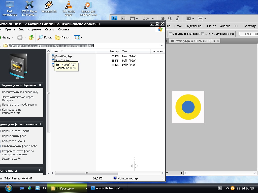
Task: Click the Snap quick launch icon
Action: point(38,188)
